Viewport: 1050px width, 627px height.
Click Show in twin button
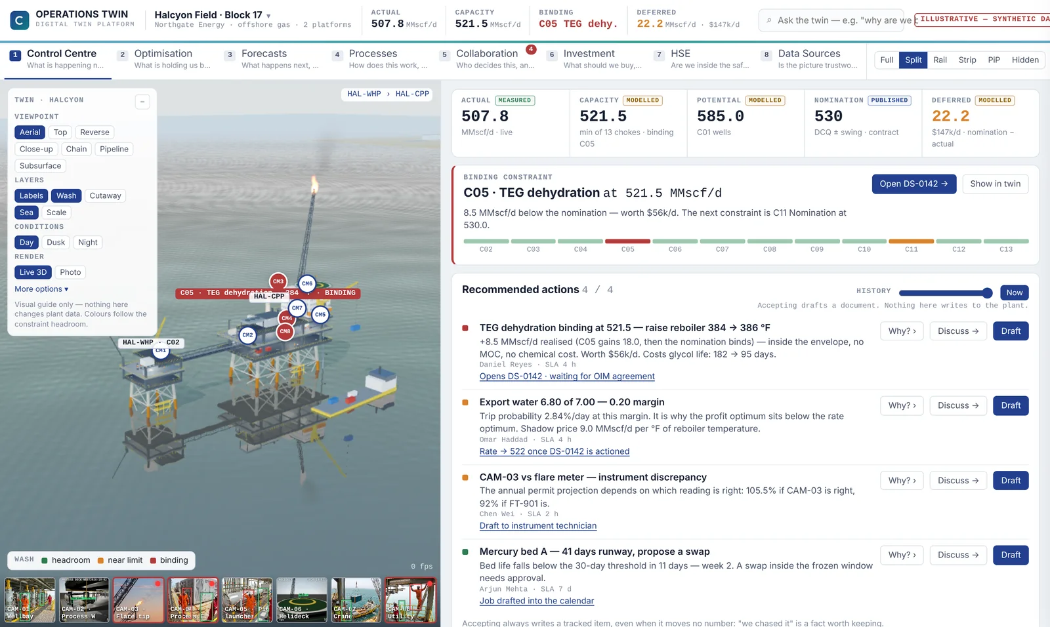[995, 184]
